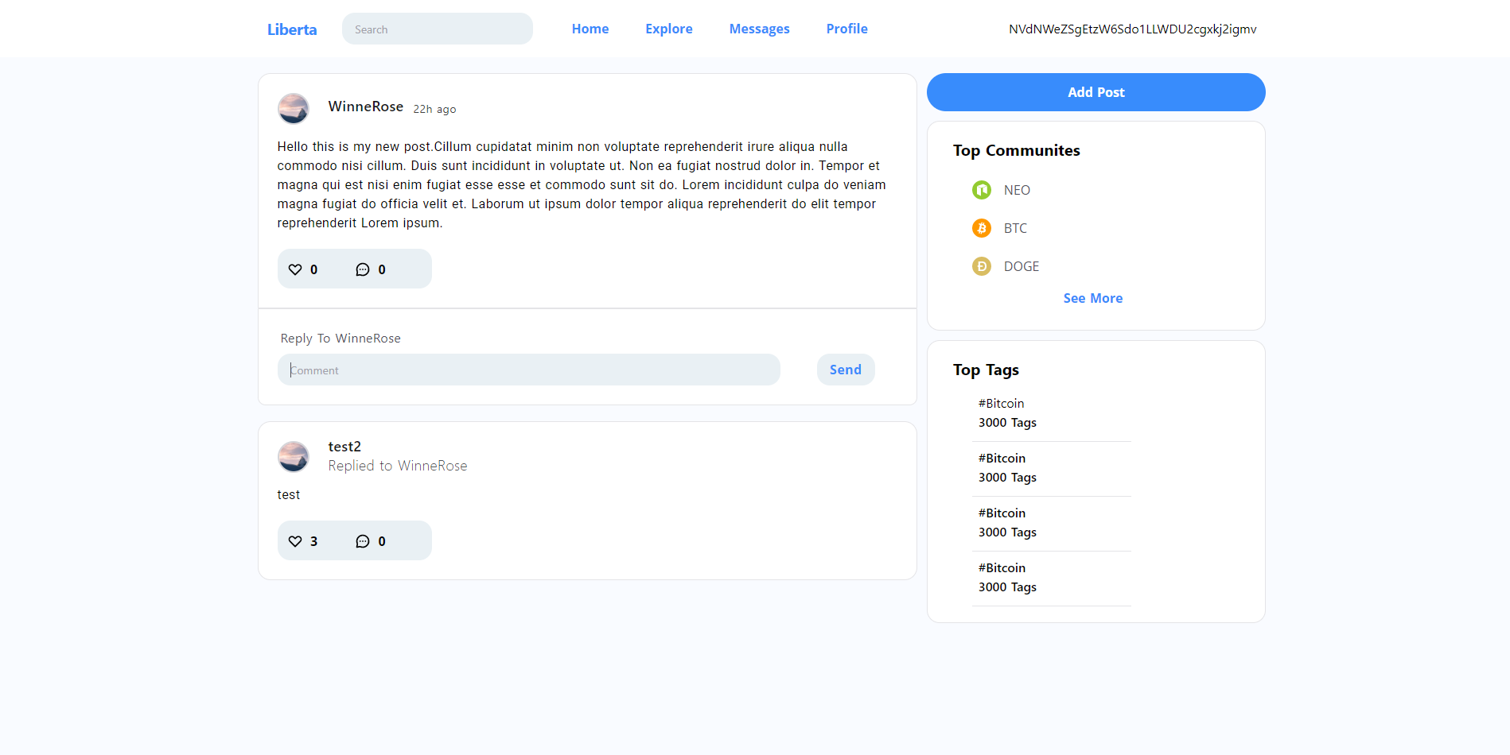Open comments on WinneRose's post
This screenshot has height=755, width=1510.
363,269
